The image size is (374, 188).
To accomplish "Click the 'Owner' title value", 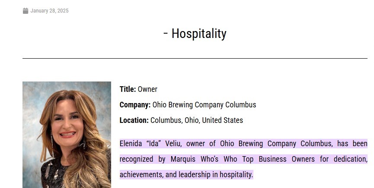I will tap(147, 89).
